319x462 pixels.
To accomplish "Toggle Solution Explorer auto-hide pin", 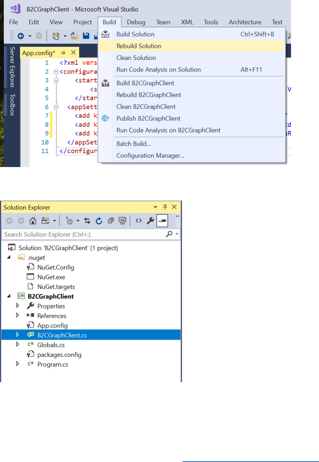I will click(165, 207).
